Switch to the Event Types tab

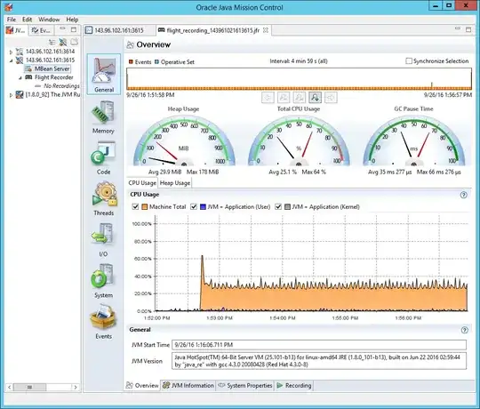[41, 30]
